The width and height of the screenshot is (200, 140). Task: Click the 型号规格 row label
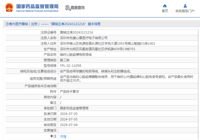coord(50,66)
